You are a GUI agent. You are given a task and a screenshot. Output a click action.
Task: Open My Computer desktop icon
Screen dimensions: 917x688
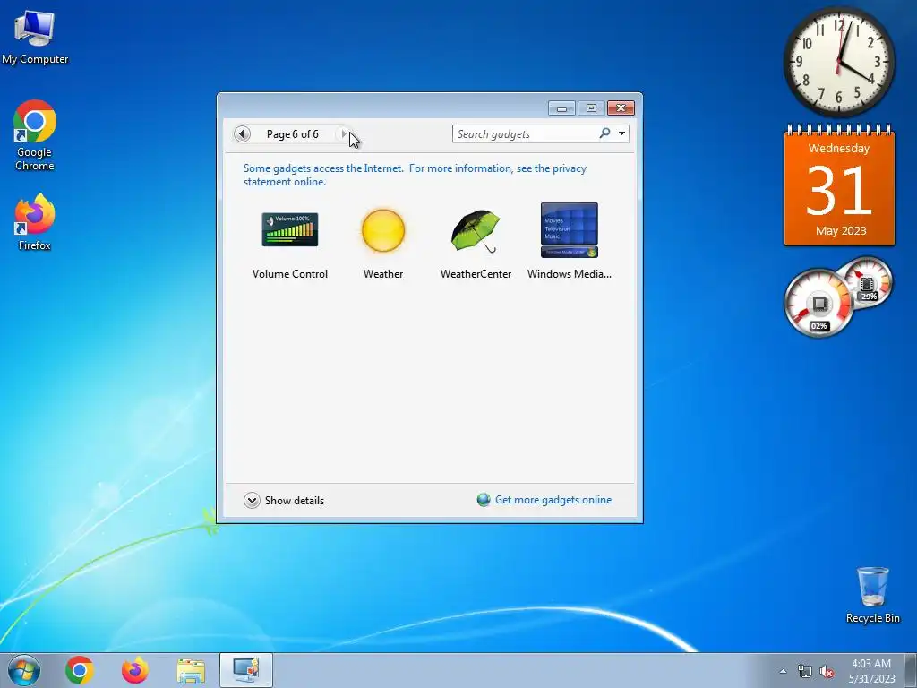point(35,38)
